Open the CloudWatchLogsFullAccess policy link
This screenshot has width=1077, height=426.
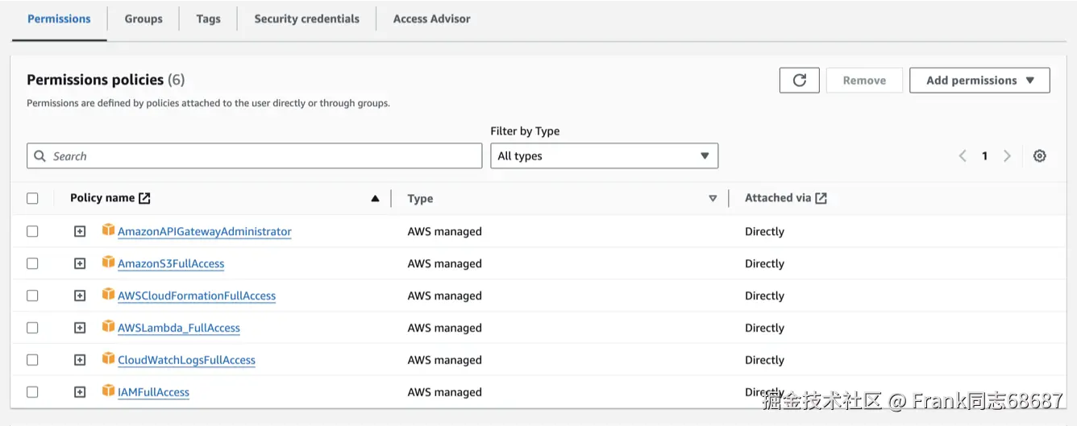(x=186, y=360)
